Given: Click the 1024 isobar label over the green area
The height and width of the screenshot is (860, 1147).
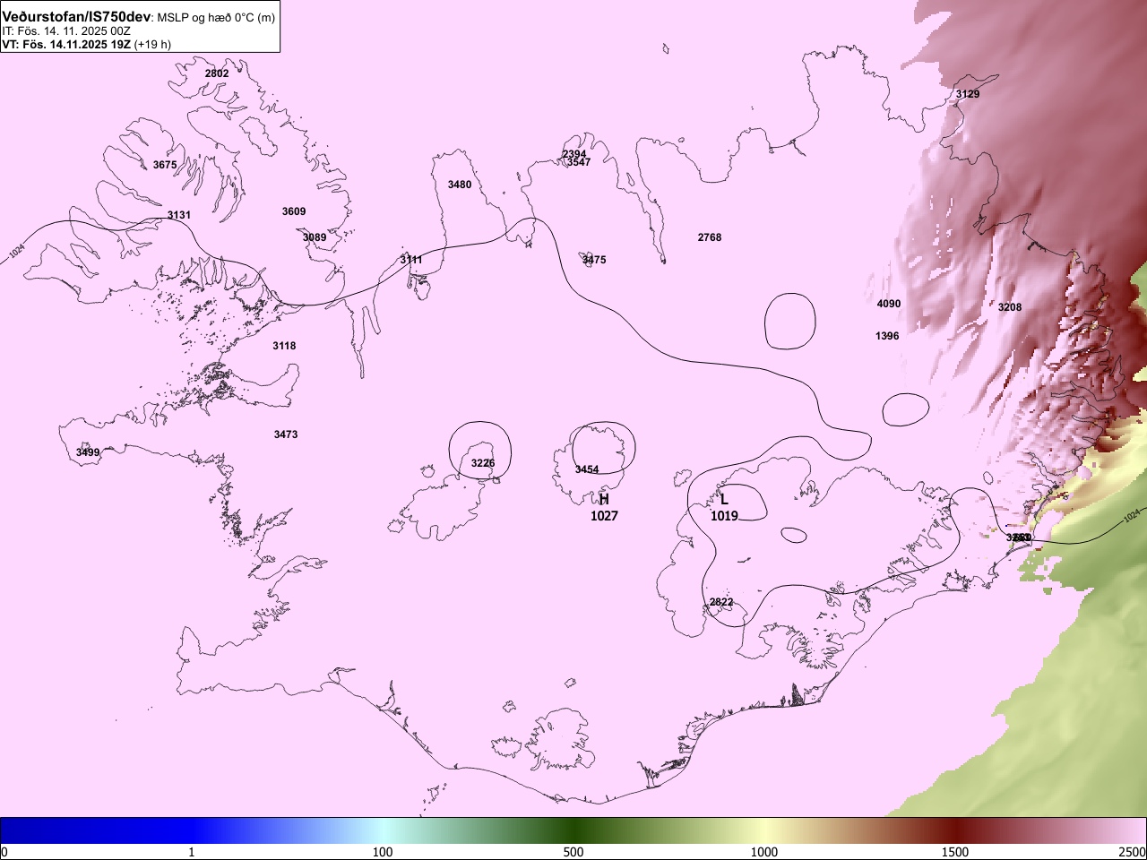Looking at the screenshot, I should (1132, 517).
